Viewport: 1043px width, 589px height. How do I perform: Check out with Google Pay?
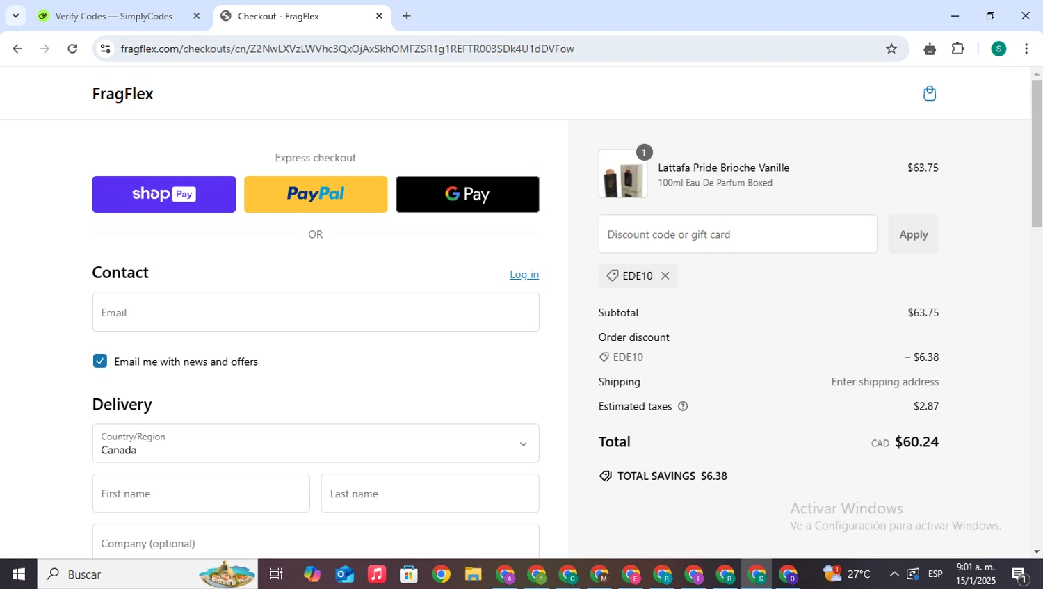(x=467, y=194)
